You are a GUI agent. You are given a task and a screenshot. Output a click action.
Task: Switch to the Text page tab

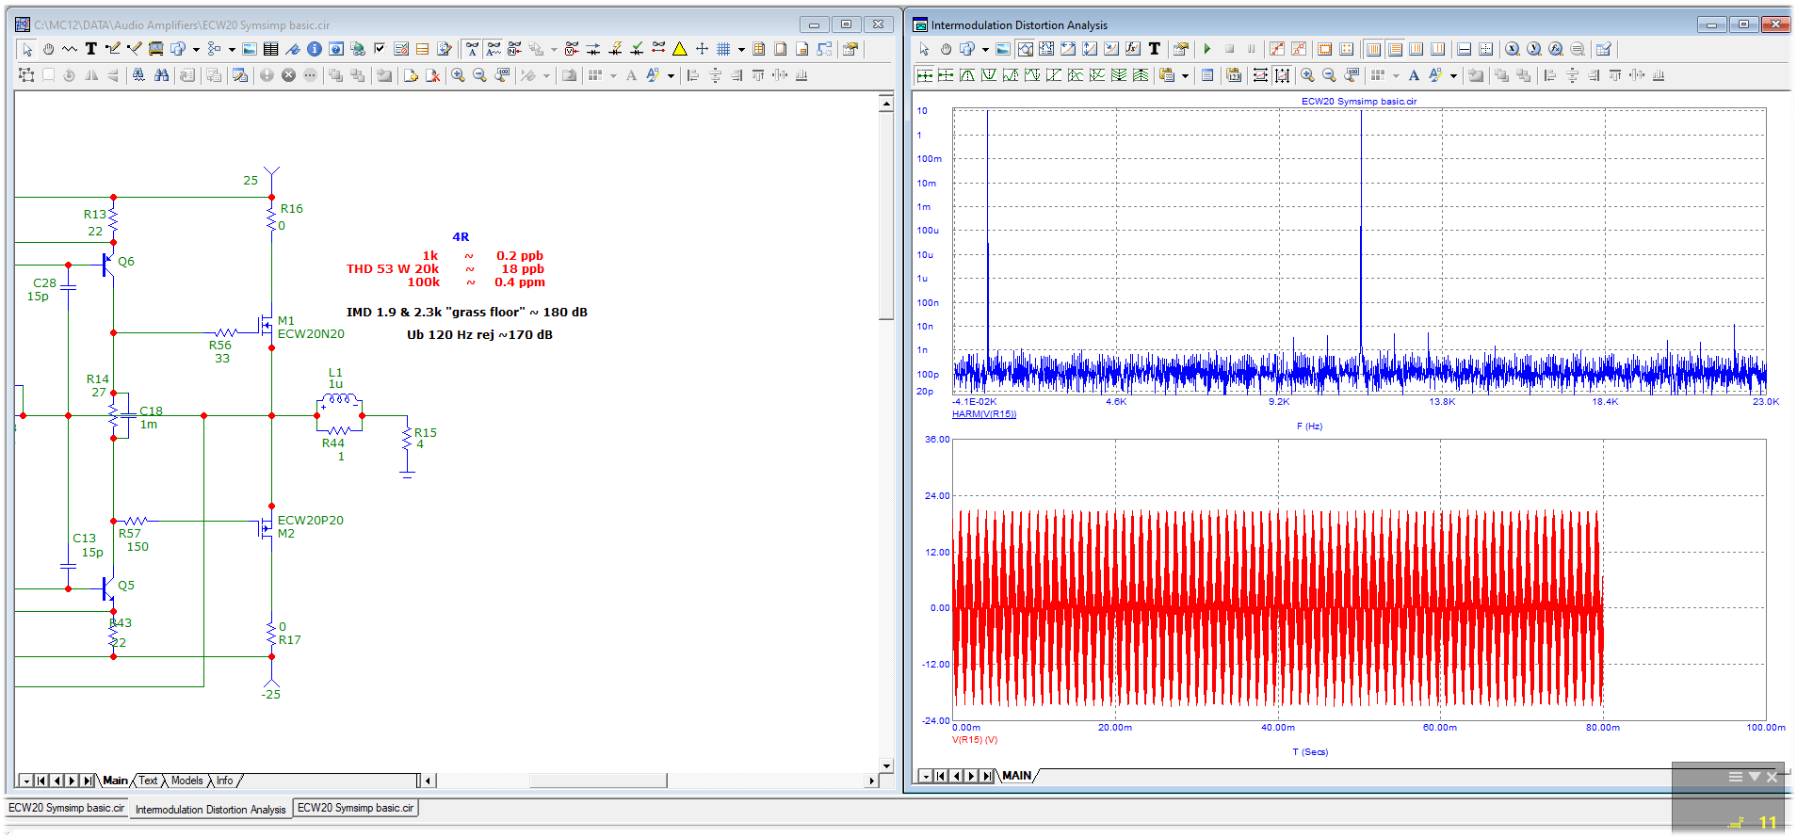pyautogui.click(x=148, y=781)
